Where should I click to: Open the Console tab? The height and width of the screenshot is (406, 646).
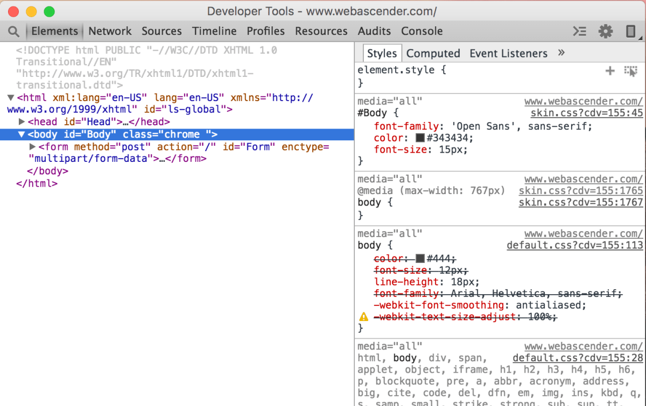pos(422,31)
